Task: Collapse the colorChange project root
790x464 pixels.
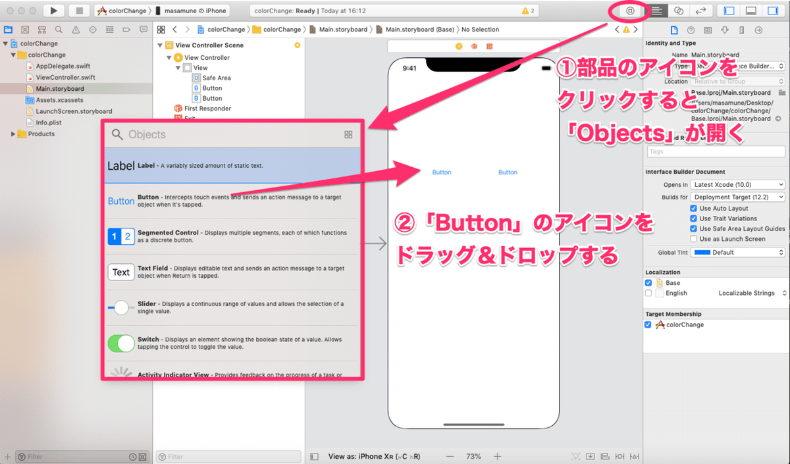Action: point(6,43)
